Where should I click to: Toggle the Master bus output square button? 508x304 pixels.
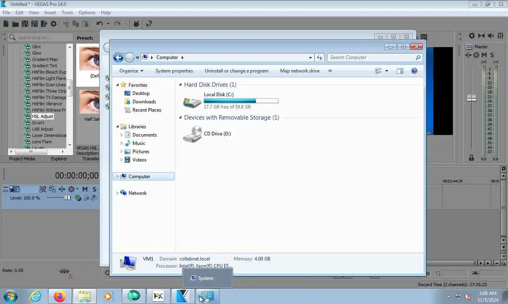point(469,47)
